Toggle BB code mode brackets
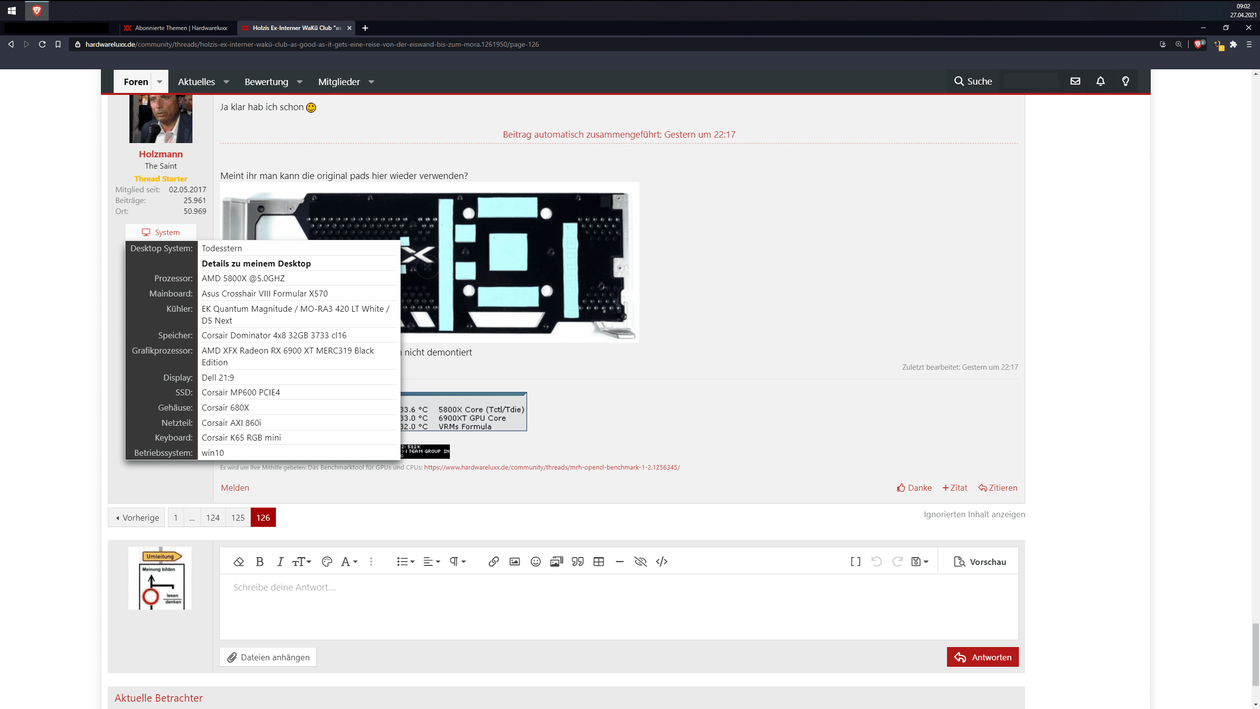The width and height of the screenshot is (1260, 709). click(855, 561)
